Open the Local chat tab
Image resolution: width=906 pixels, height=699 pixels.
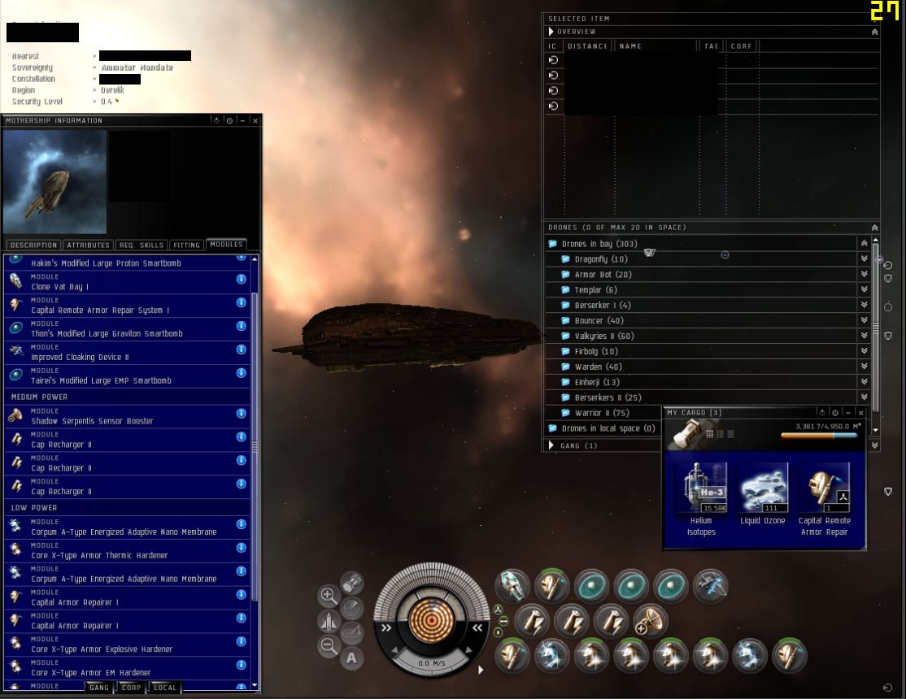pos(165,688)
